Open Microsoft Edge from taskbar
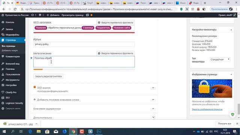240x135 pixels. (30, 132)
